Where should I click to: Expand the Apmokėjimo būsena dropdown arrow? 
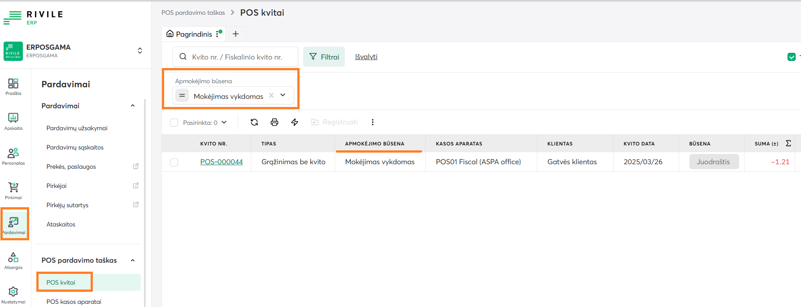[x=283, y=95]
